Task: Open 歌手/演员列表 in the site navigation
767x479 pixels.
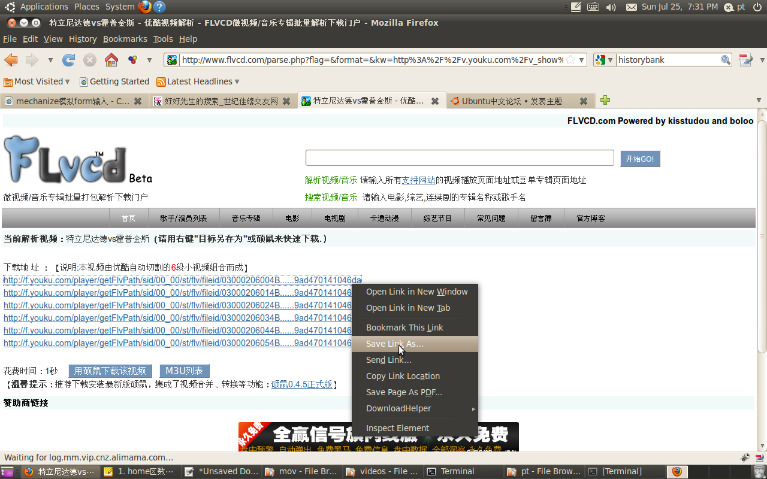Action: coord(183,219)
